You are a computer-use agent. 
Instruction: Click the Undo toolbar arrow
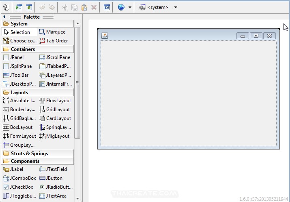click(42, 7)
